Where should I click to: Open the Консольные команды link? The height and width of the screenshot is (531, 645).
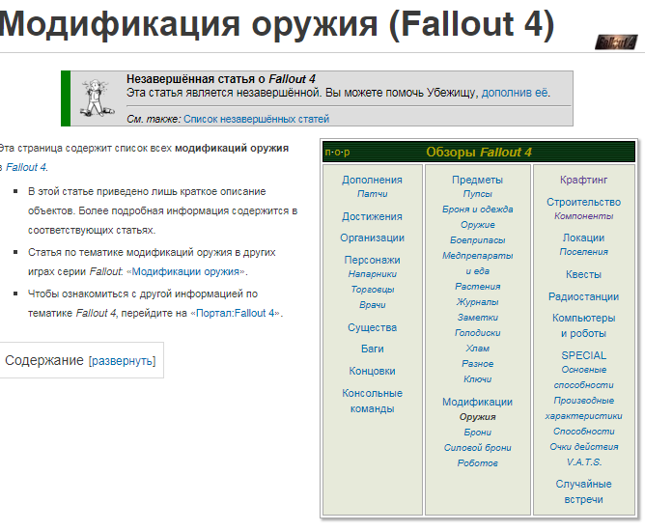point(372,401)
